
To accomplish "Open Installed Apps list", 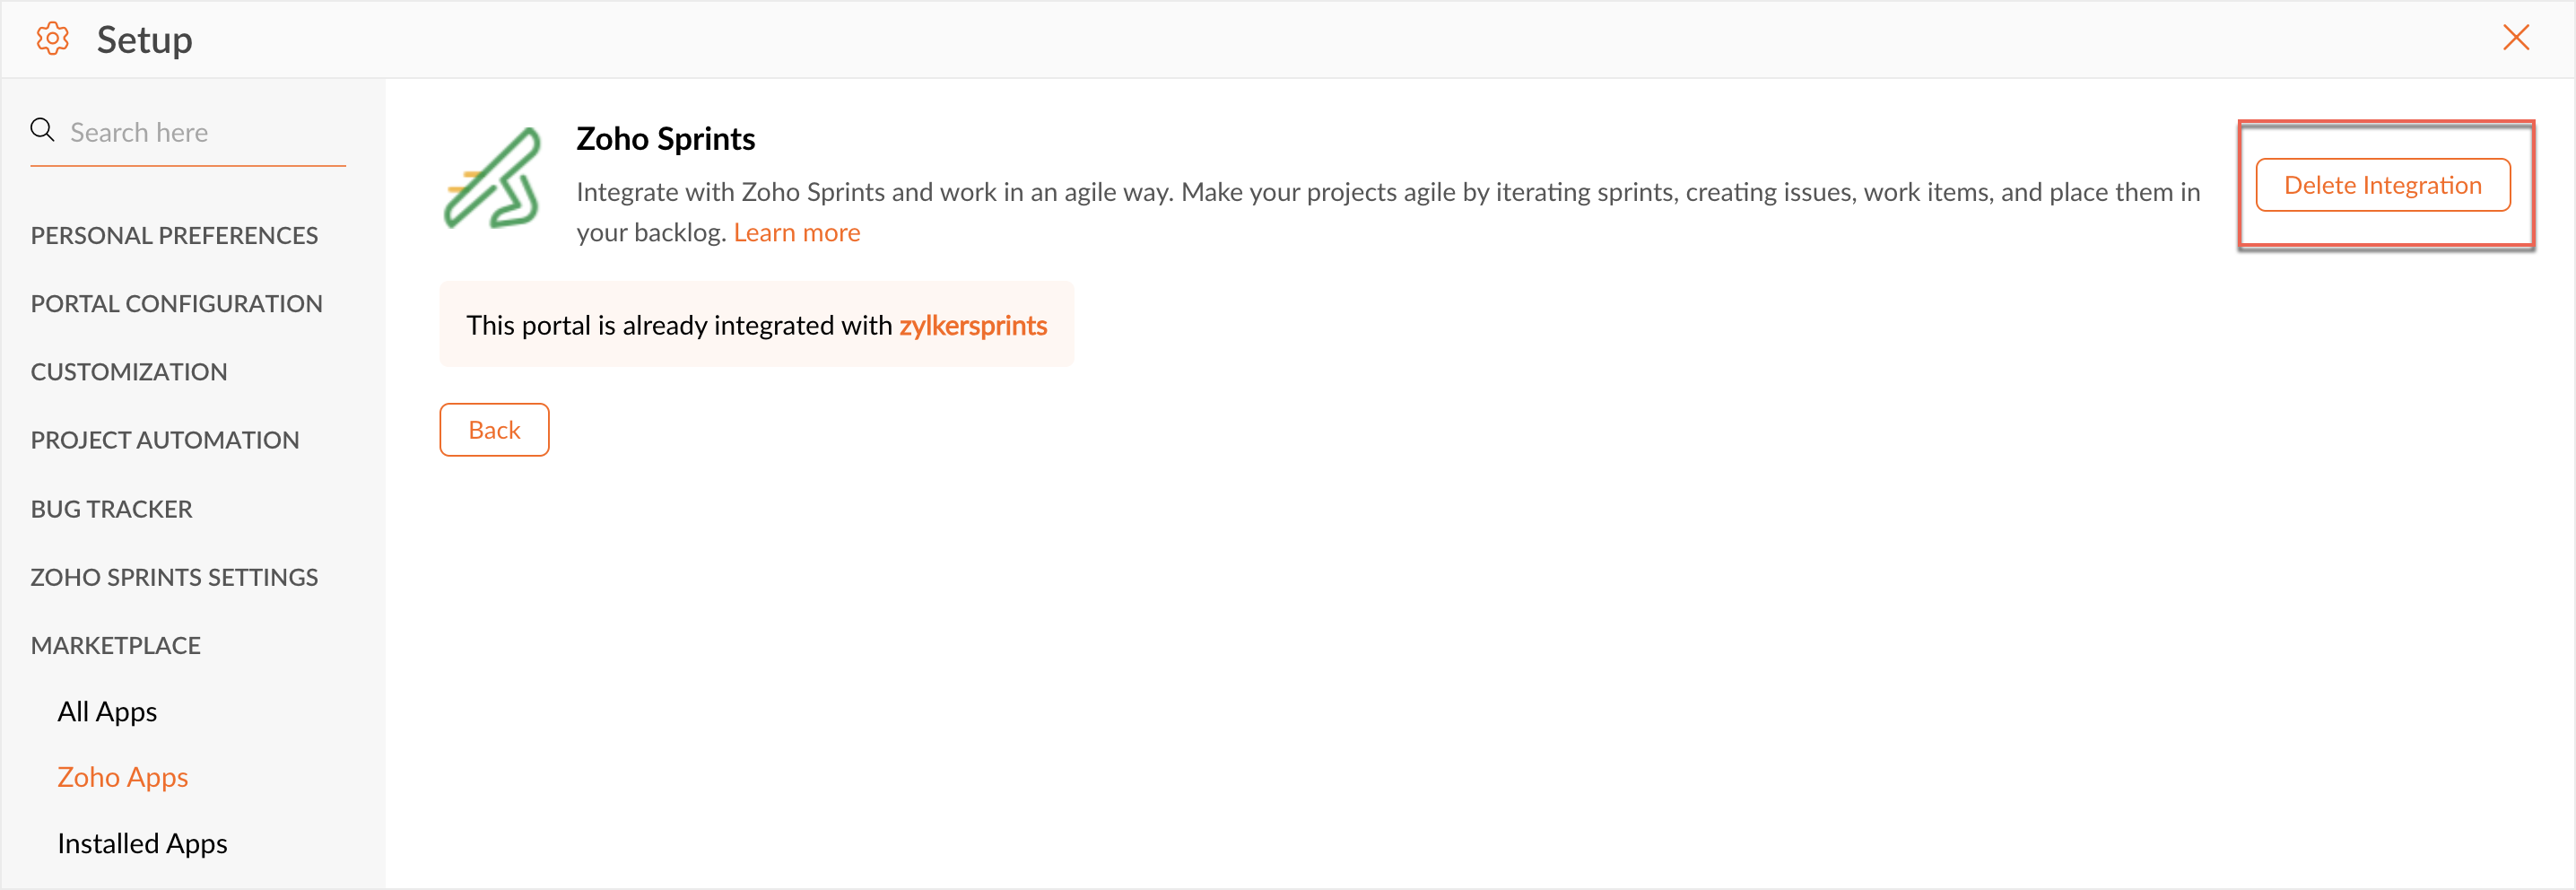I will [x=142, y=843].
